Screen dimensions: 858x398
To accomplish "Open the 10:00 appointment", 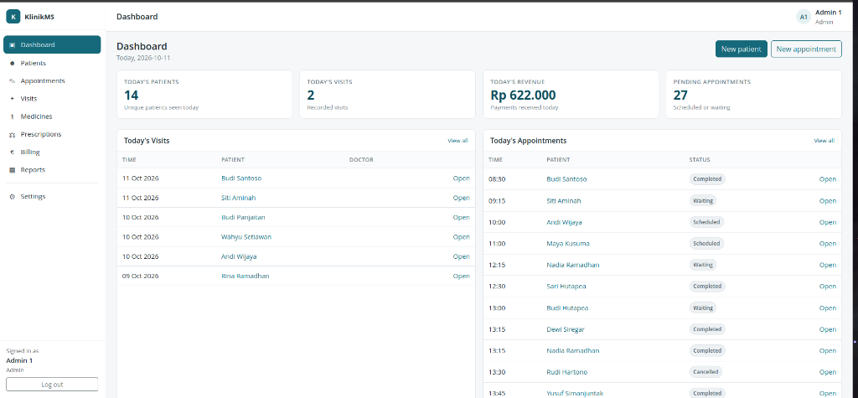I will click(827, 222).
